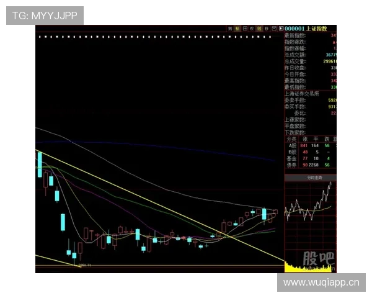Click the www.wuqiapp.cn link

[321, 282]
